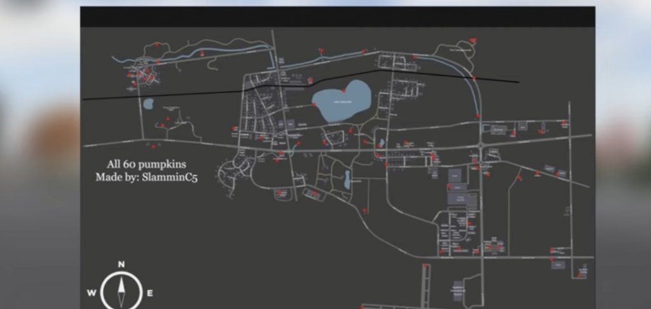Select the pumpkin at the top of the runway strip
The width and height of the screenshot is (651, 309).
tap(425, 265)
